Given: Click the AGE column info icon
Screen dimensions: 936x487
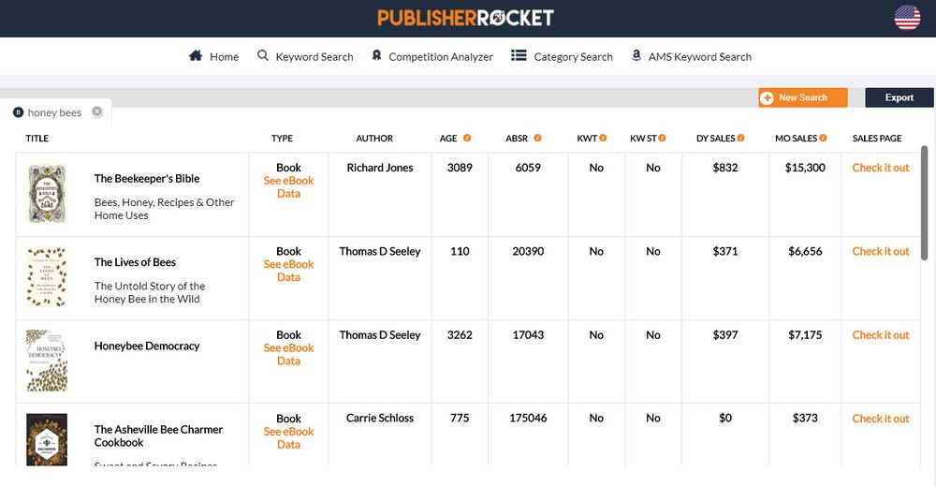Looking at the screenshot, I should (467, 138).
